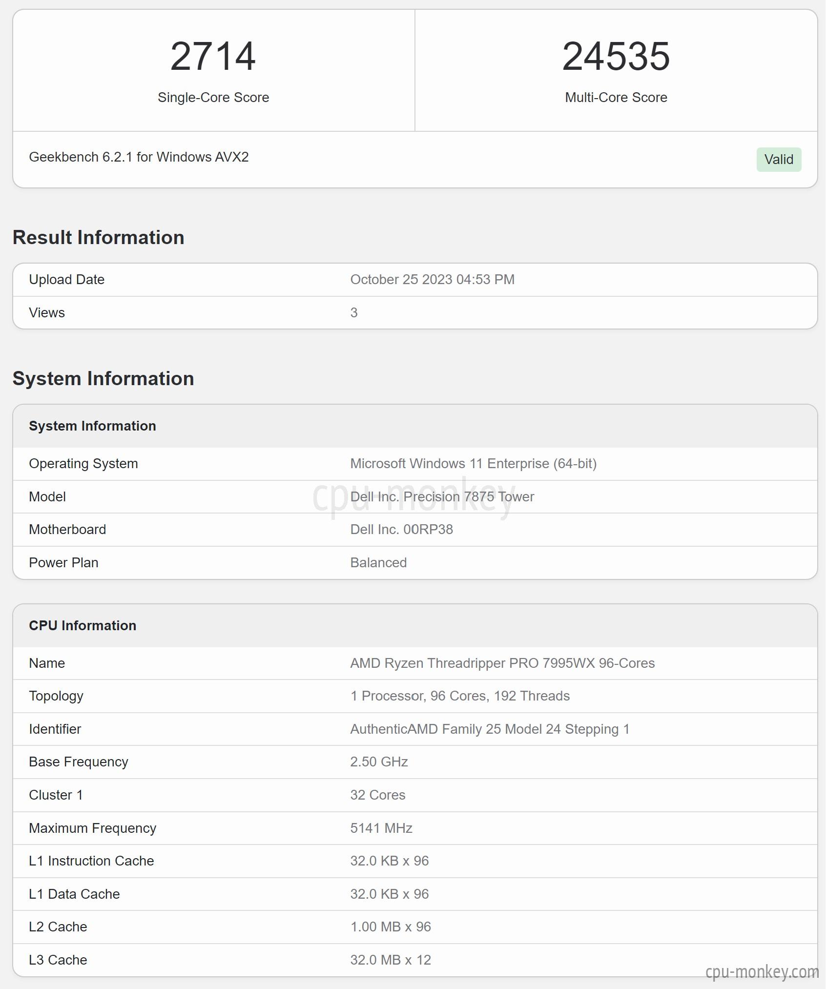Click the Motherboard row label
Image resolution: width=826 pixels, height=989 pixels.
67,530
